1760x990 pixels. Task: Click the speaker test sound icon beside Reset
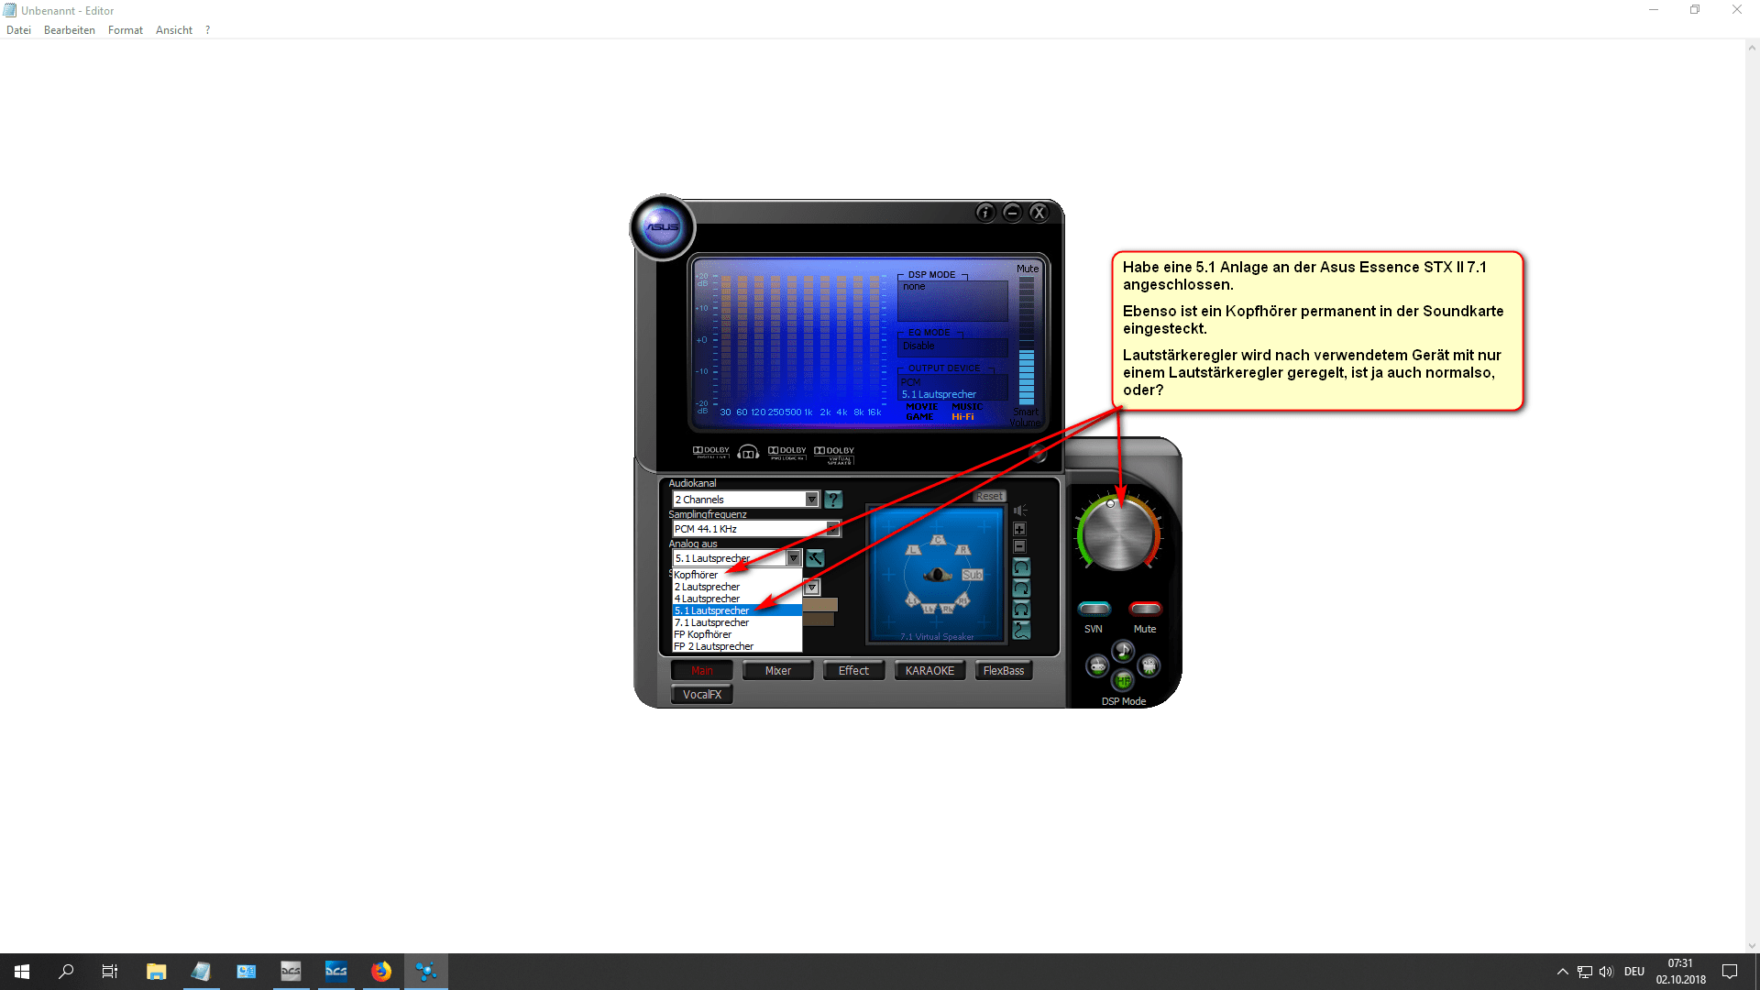coord(1020,510)
